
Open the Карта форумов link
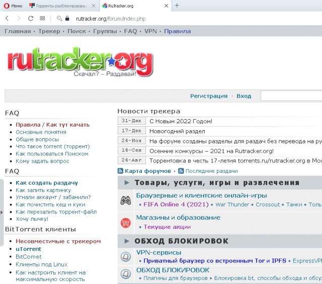point(147,171)
